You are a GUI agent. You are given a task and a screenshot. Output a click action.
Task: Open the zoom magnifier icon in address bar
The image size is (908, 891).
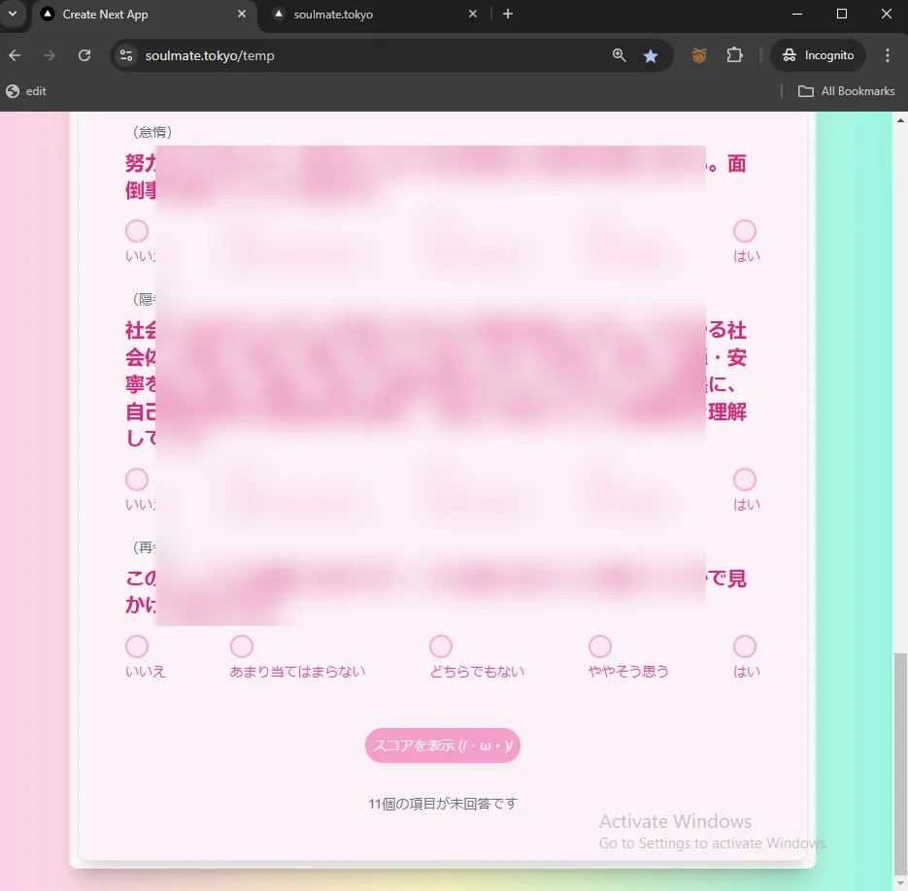[619, 55]
